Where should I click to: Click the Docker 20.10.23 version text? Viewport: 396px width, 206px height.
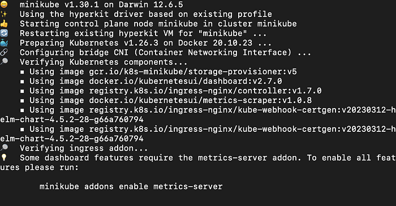pyautogui.click(x=215, y=42)
